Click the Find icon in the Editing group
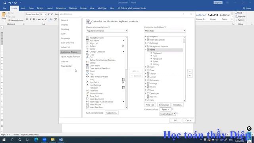The height and width of the screenshot is (143, 254). [x=237, y=13]
